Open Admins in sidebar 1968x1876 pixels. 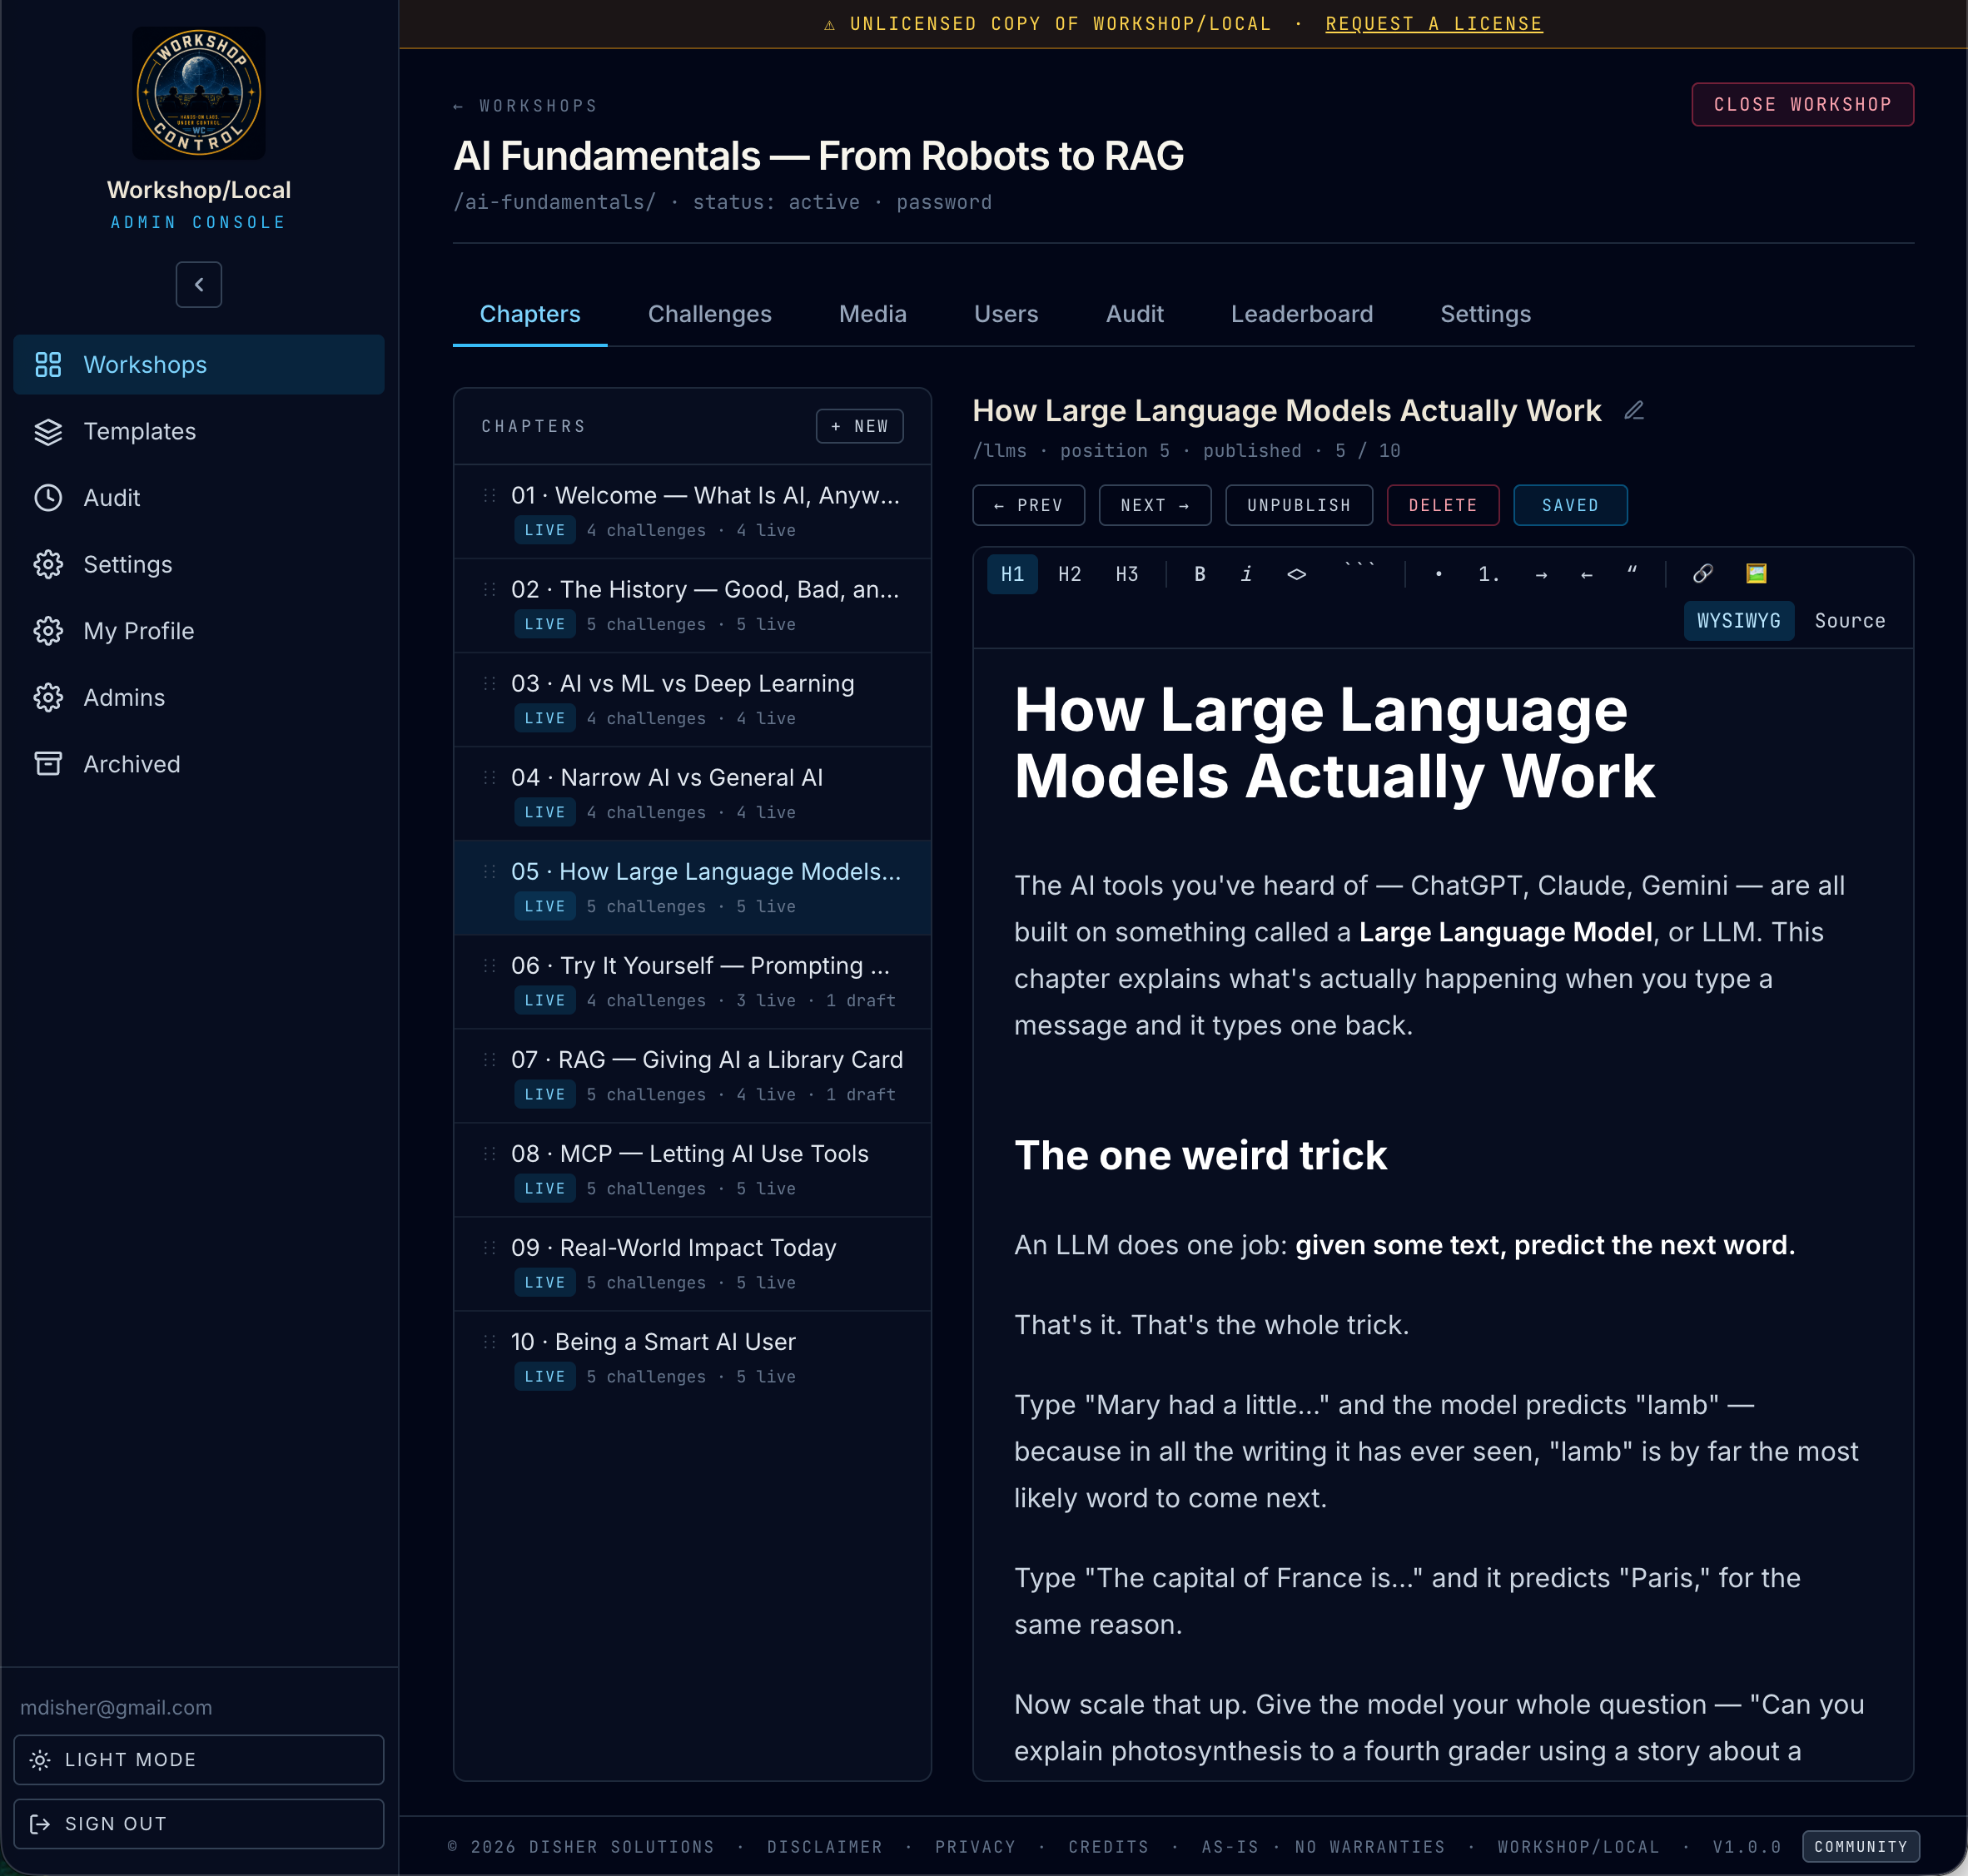pyautogui.click(x=199, y=697)
